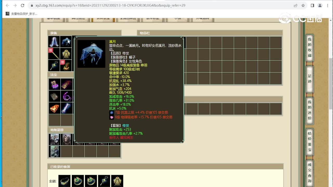This screenshot has height=187, width=333.
Task: Click the browser forward arrow
Action: point(15,5)
